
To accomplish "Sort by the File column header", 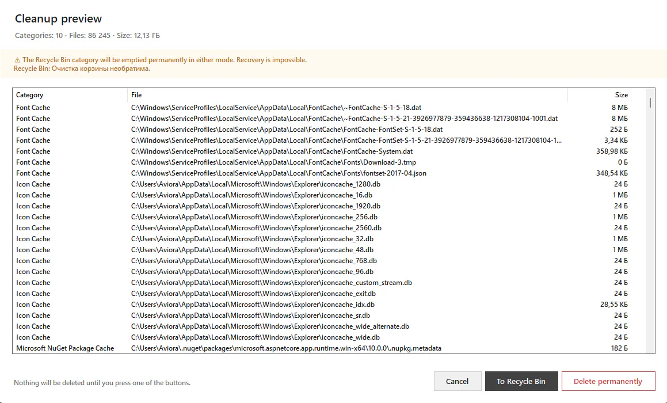I will coord(348,95).
